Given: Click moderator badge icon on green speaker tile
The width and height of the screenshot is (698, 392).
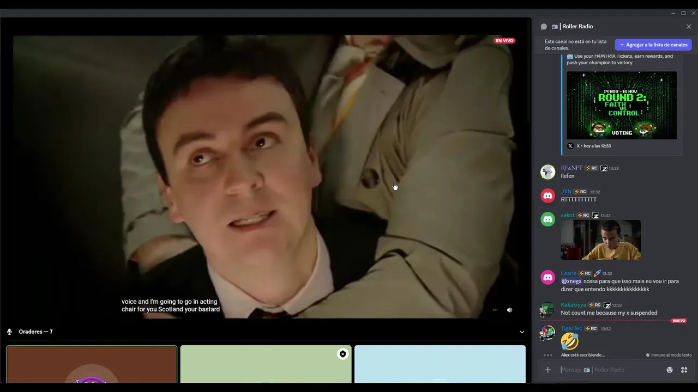Looking at the screenshot, I should pos(342,354).
